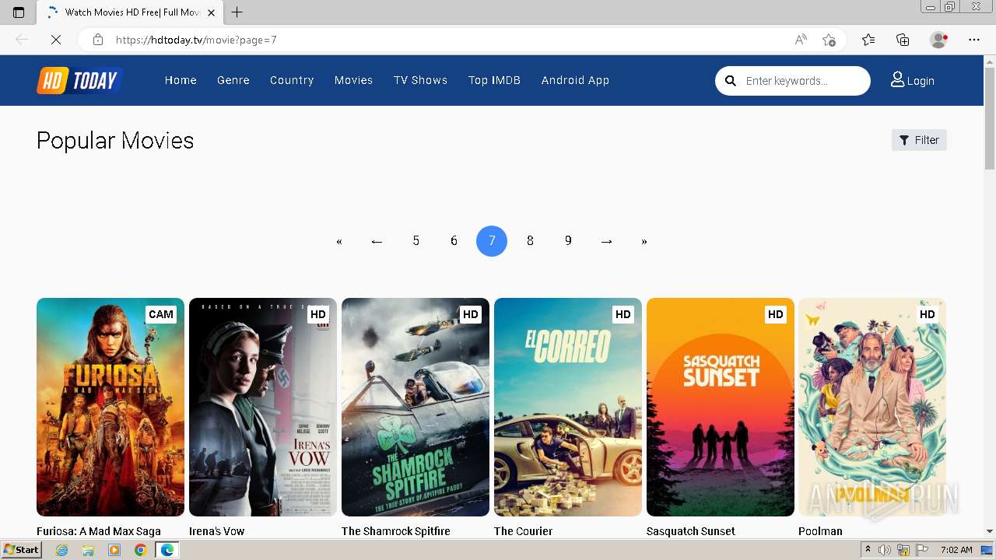Open the Furiosa movie poster
Viewport: 996px width, 560px height.
point(110,407)
